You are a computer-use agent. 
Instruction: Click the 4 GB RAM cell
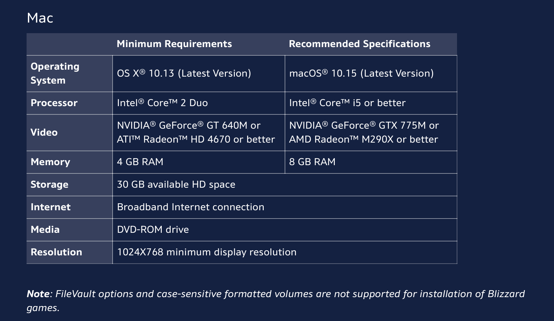point(140,162)
